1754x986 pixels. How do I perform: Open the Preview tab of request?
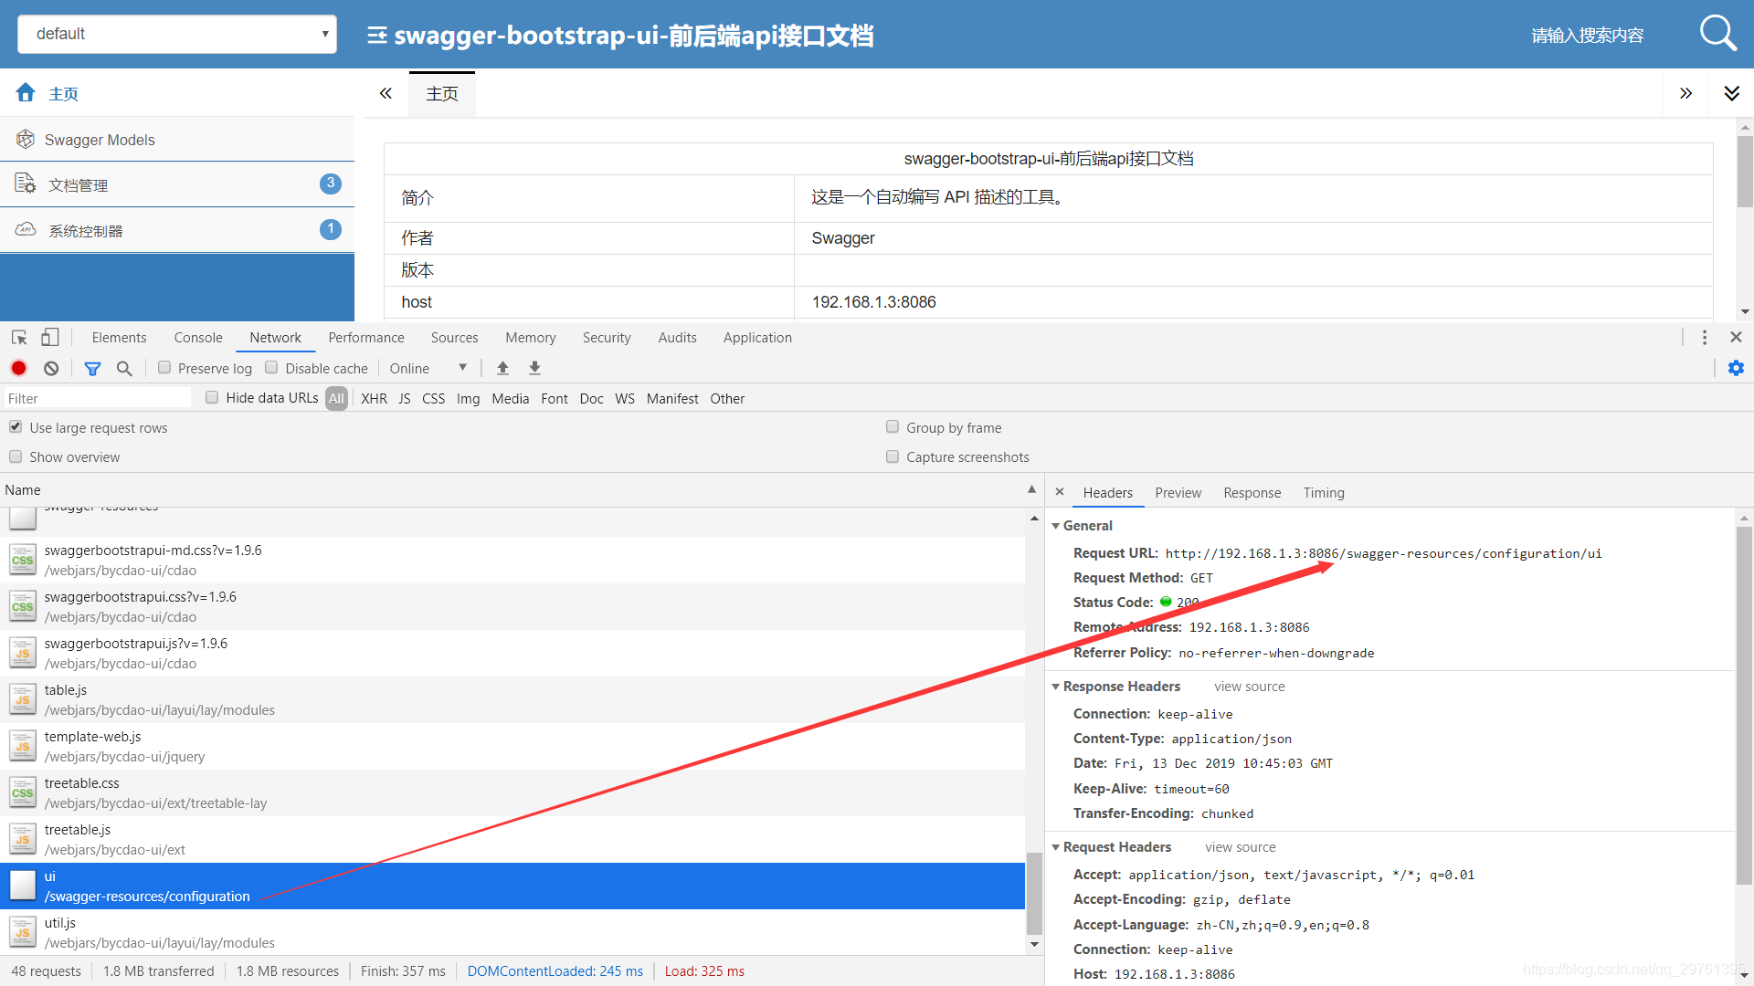[x=1178, y=493]
